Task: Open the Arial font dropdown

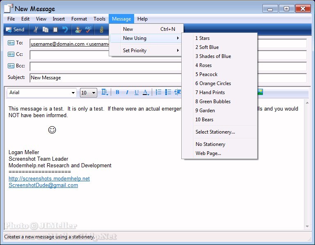Action: coord(73,93)
